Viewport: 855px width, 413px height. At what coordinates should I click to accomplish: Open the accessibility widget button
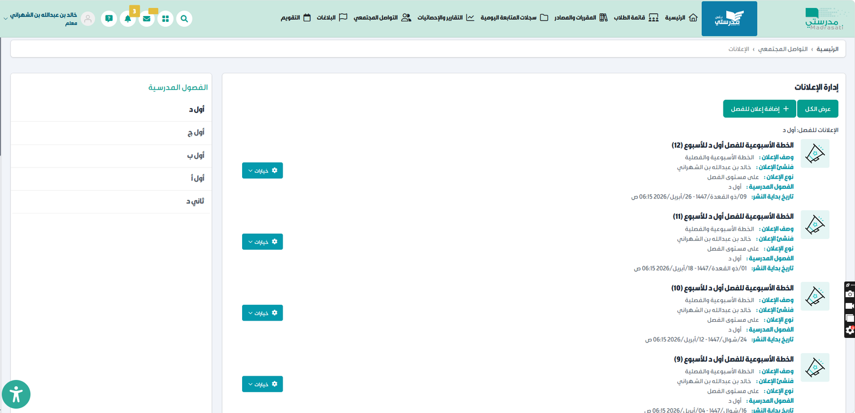point(16,394)
